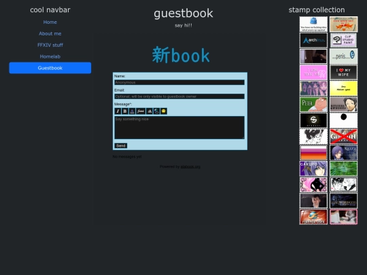Image resolution: width=367 pixels, height=275 pixels.
Task: Click the Firefox User stamp
Action: [x=313, y=217]
